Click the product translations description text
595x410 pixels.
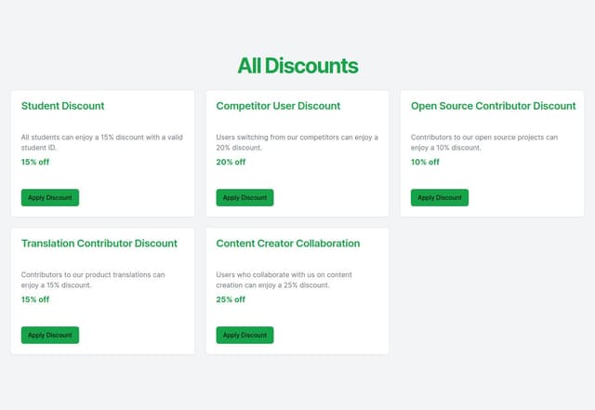pyautogui.click(x=93, y=280)
